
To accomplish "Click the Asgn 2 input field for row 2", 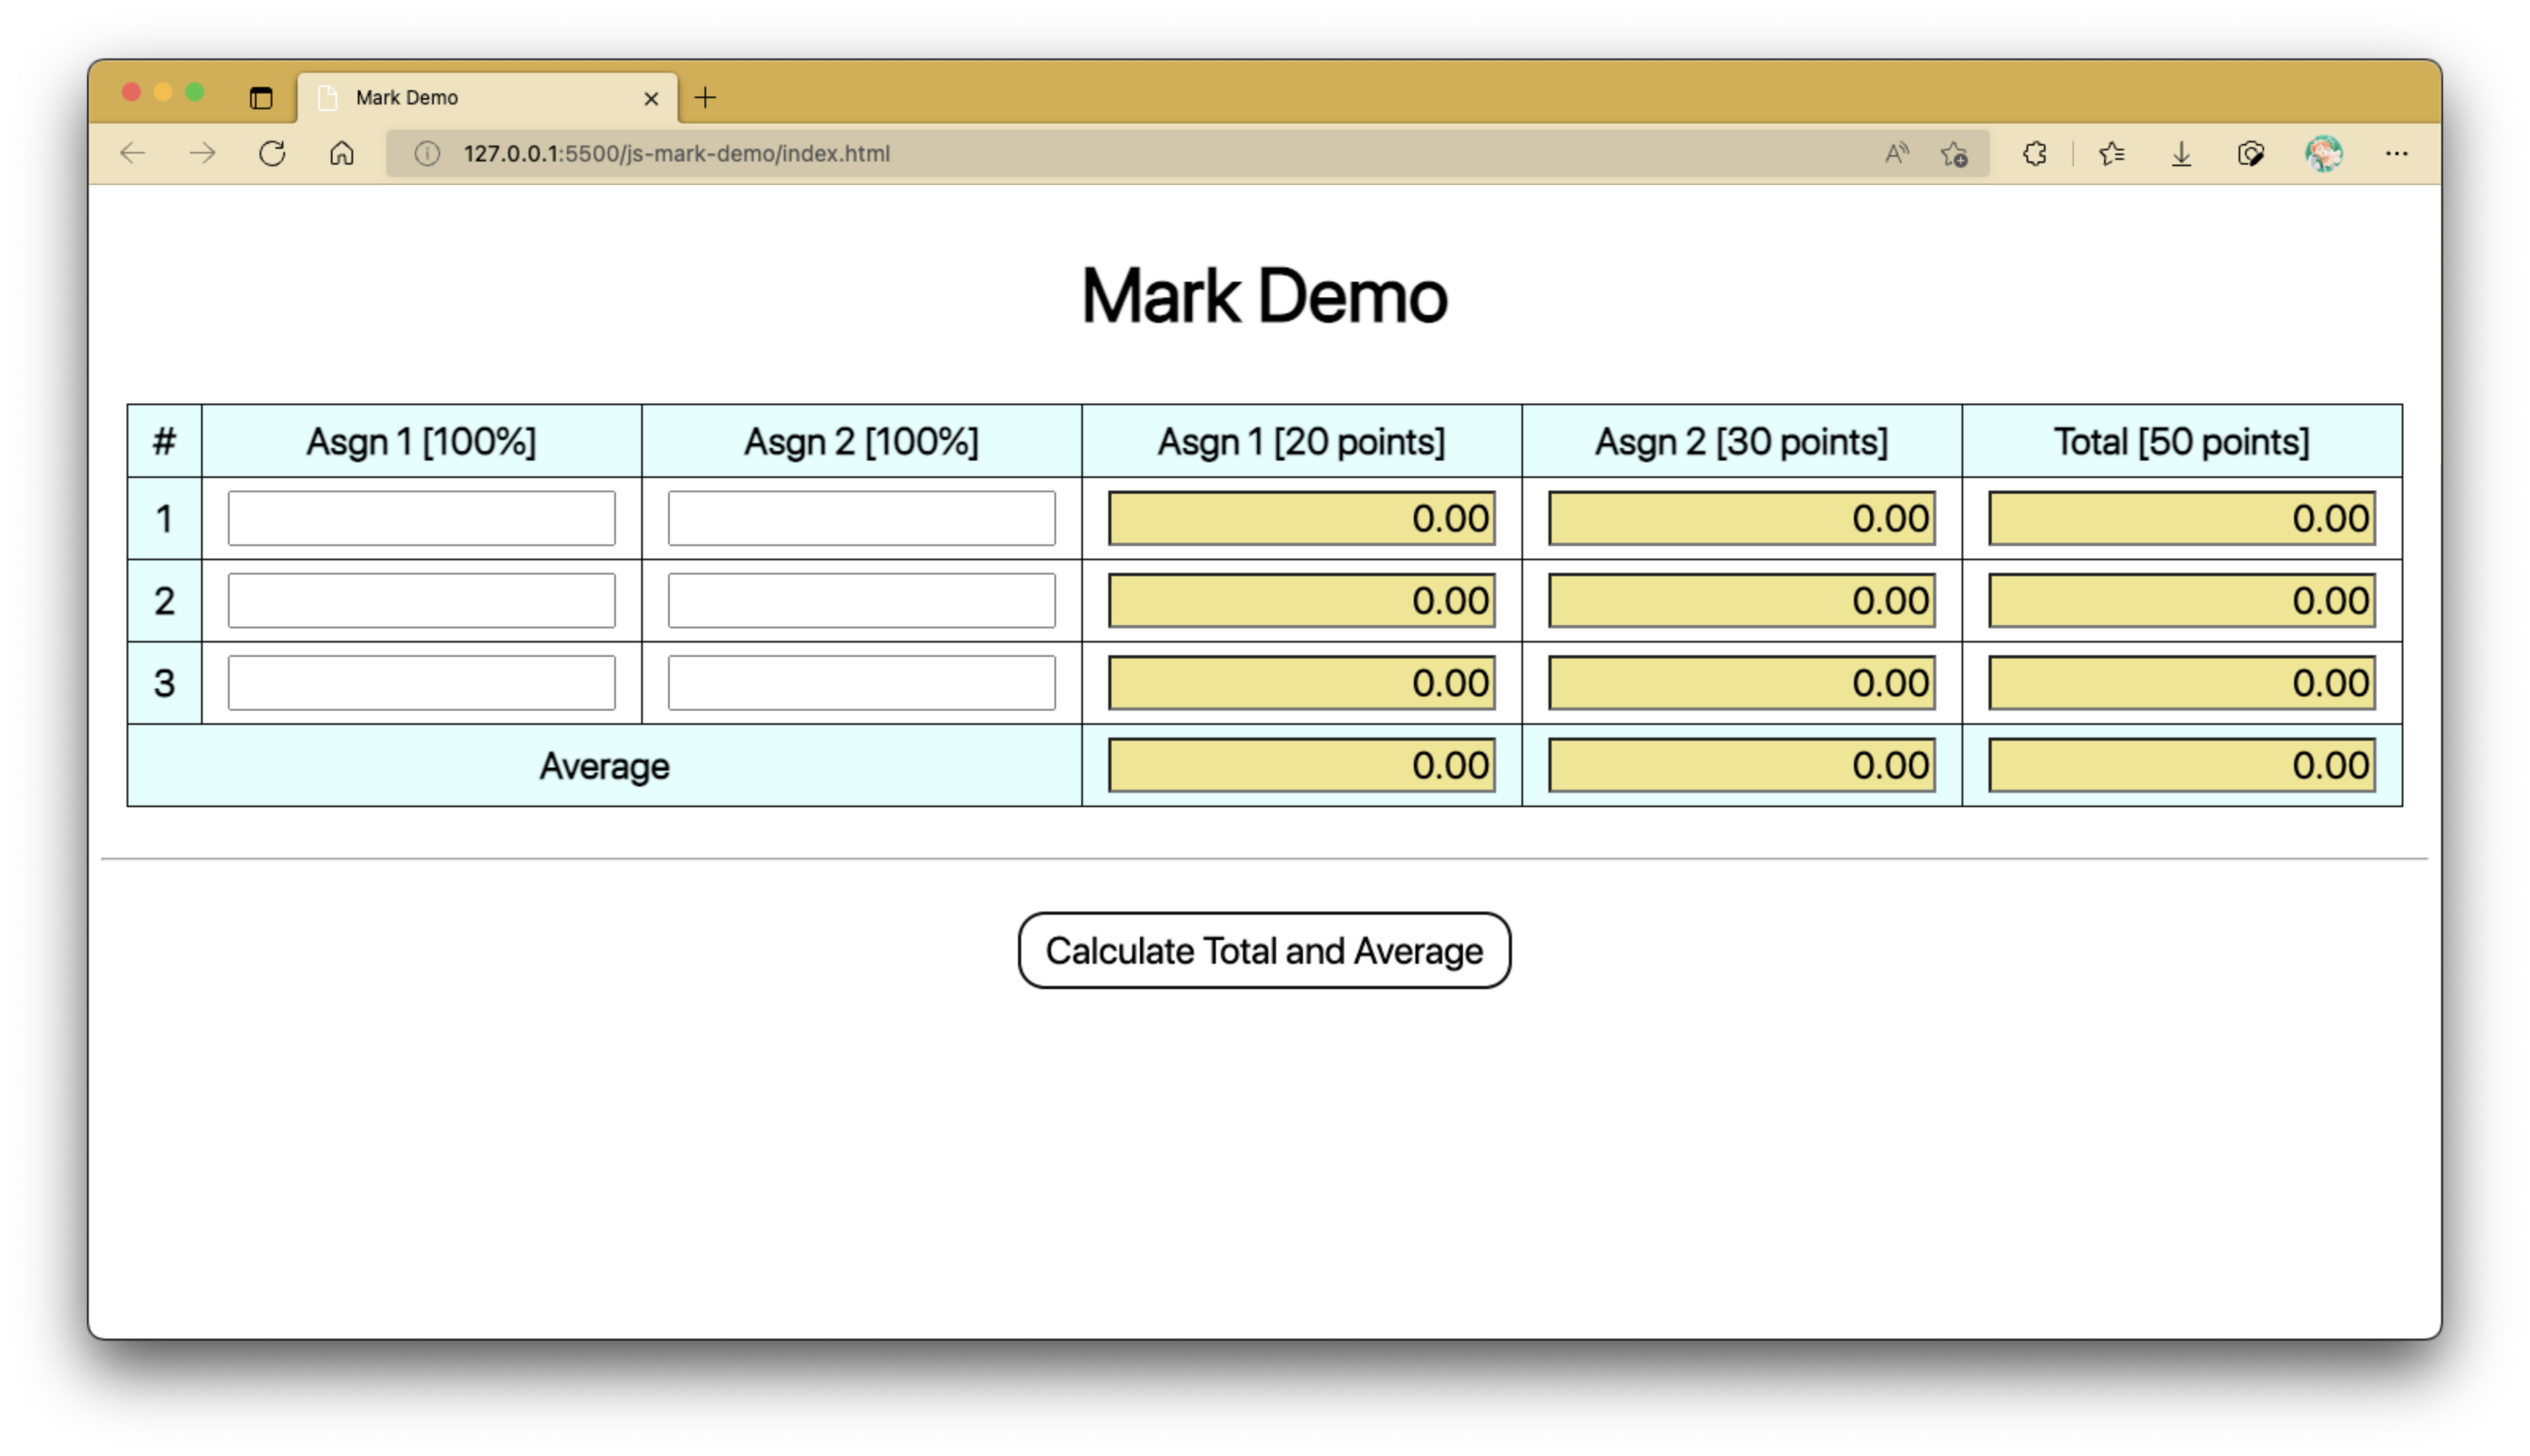I will pyautogui.click(x=862, y=601).
